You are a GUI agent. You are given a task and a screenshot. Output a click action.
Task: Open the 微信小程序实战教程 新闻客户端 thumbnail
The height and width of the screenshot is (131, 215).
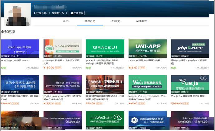tap(20, 84)
